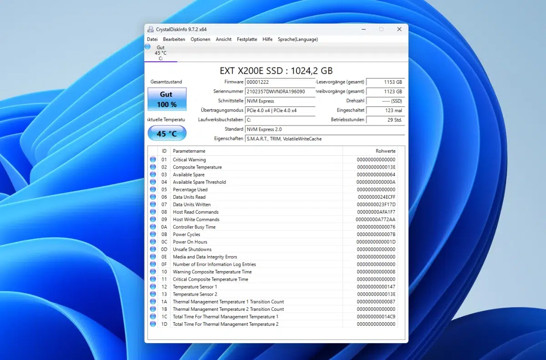Screen dimensions: 546x360
Task: Click raw value 0000000024ECFF
Action: pyautogui.click(x=377, y=197)
